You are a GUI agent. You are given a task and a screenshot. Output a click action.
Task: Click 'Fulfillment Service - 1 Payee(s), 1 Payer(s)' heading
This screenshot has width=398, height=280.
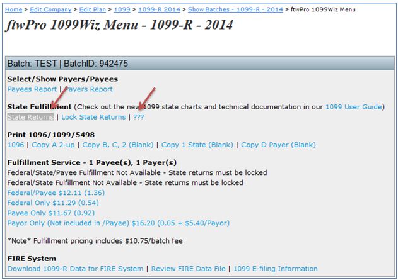pos(92,162)
